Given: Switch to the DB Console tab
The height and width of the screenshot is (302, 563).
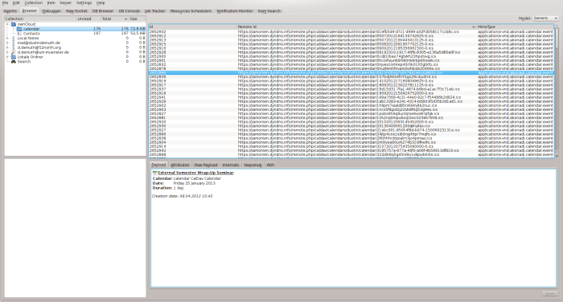Looking at the screenshot, I should click(129, 11).
